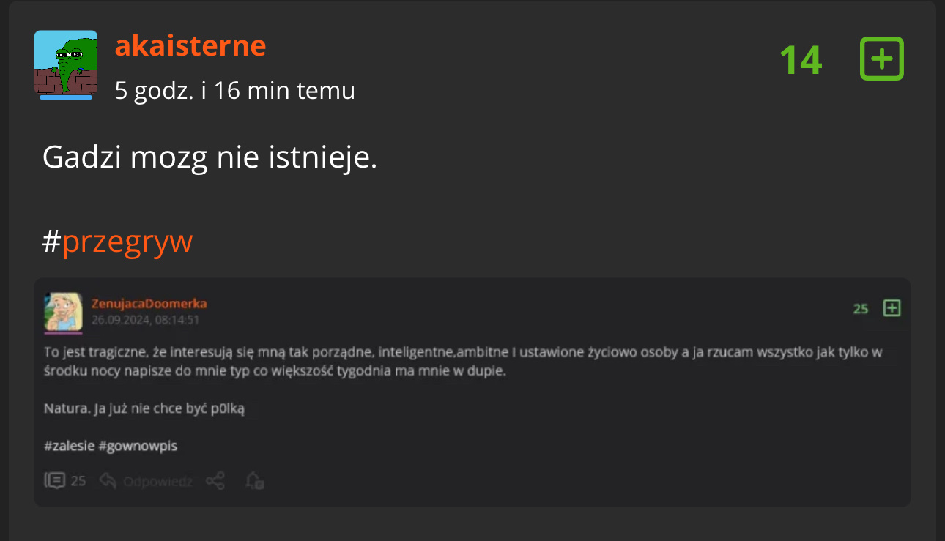Upvote akaisterne's post with the large plus
This screenshot has height=541, width=945.
pyautogui.click(x=881, y=59)
